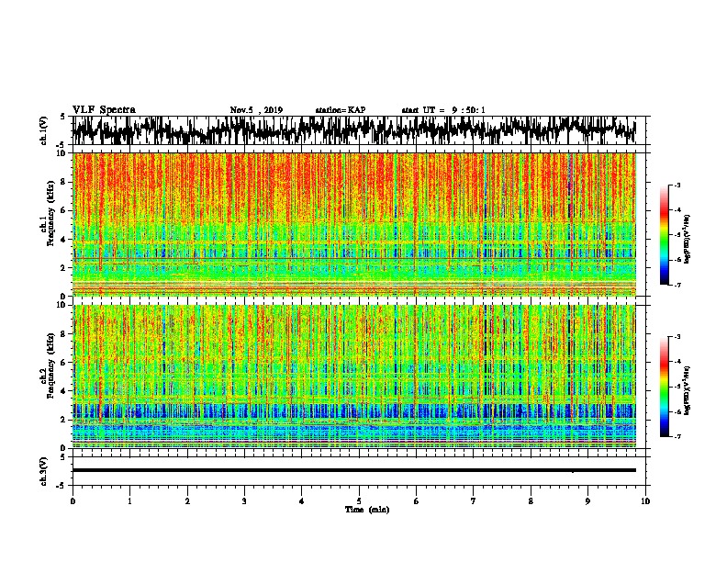Click the "-7" label on ch.2 colorbar
Image resolution: width=727 pixels, height=562 pixels.
point(677,436)
